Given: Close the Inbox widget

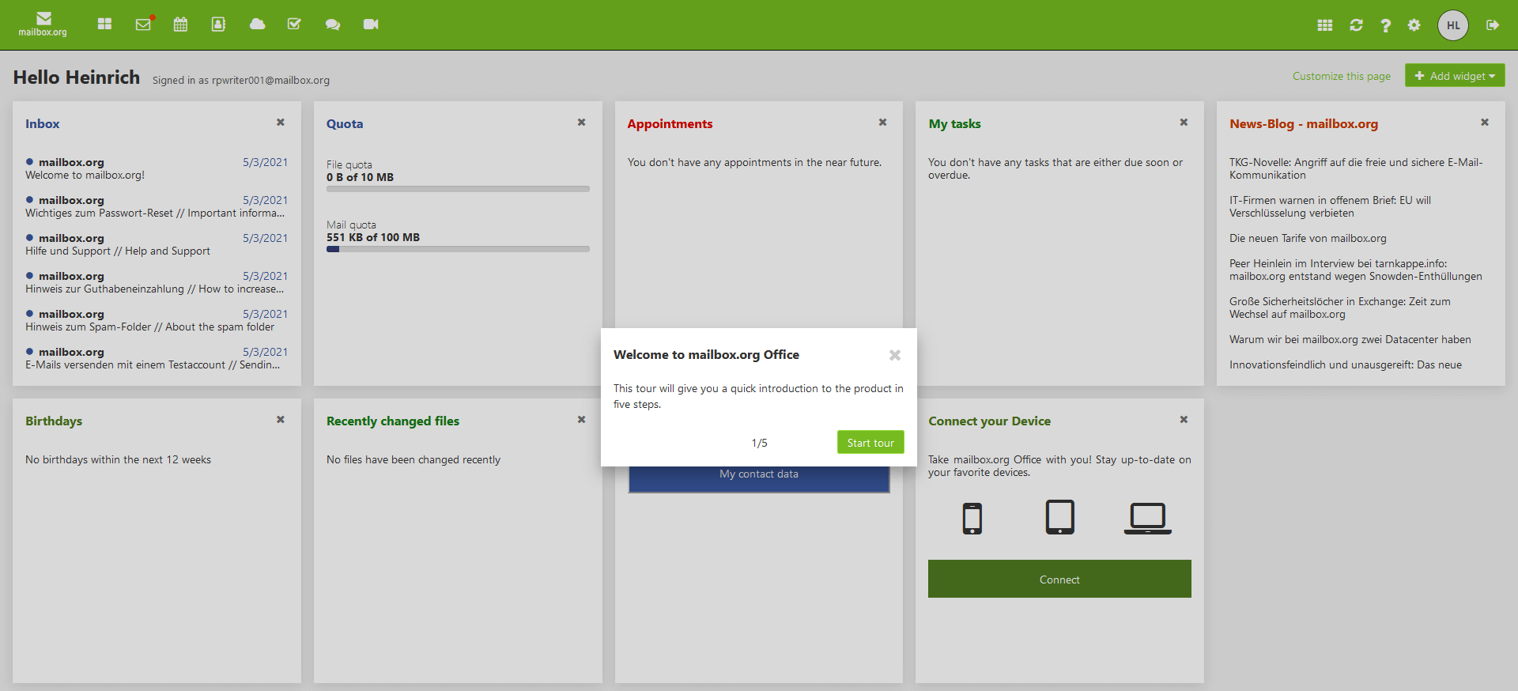Looking at the screenshot, I should click(x=281, y=123).
